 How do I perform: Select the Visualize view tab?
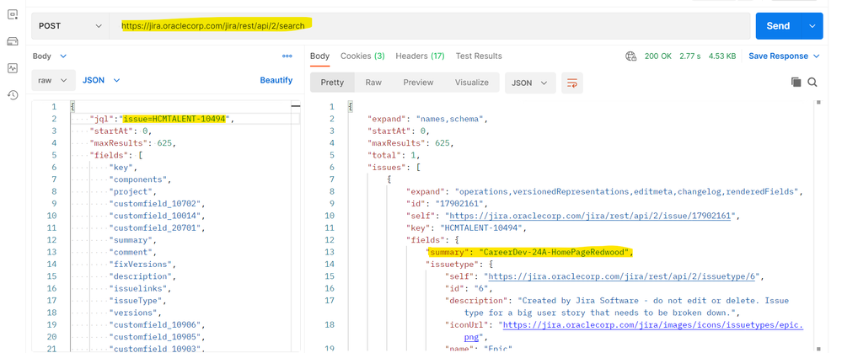click(x=472, y=83)
